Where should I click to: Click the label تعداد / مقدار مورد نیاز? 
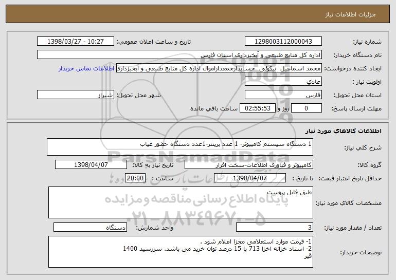pos(353,228)
